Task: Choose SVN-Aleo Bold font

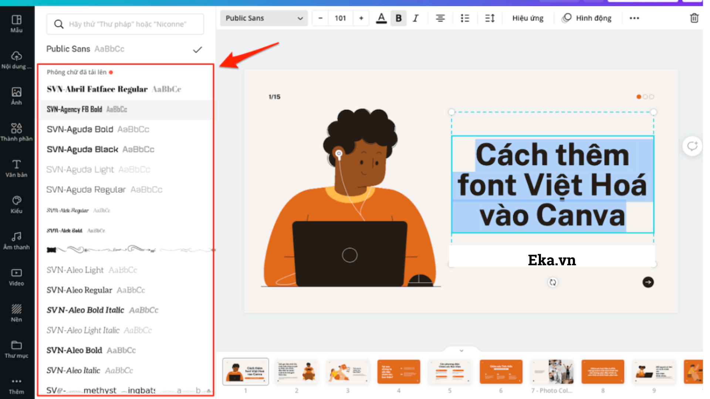Action: [126, 350]
